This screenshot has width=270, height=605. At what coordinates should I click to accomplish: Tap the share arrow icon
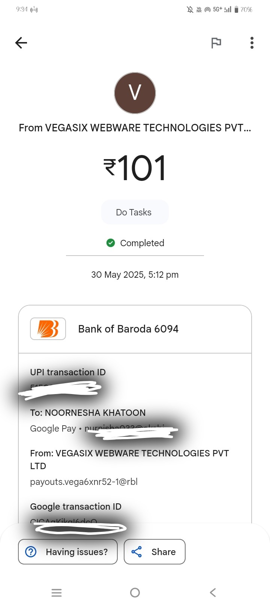[136, 552]
